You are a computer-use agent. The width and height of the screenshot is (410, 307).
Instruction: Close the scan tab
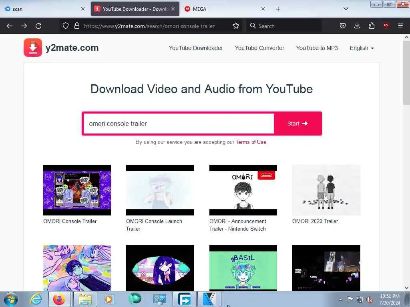pos(83,9)
